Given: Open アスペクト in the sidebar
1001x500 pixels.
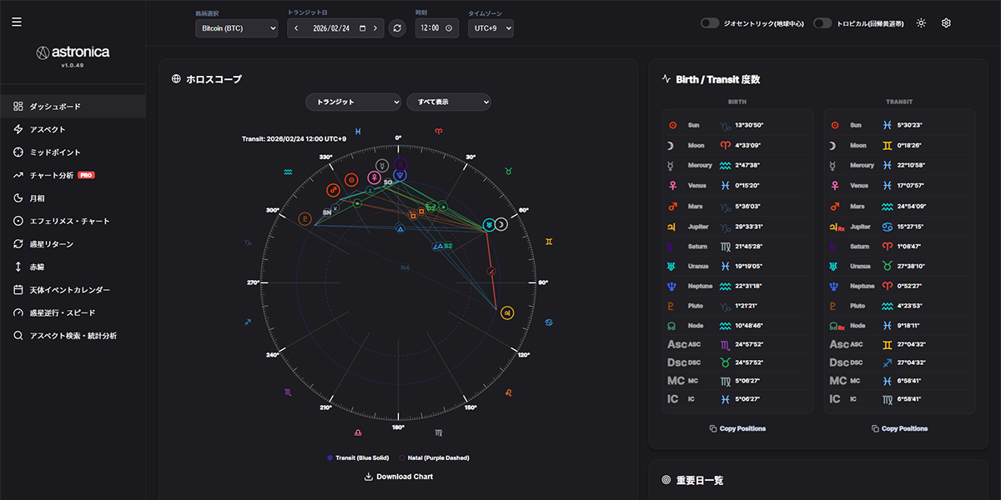Looking at the screenshot, I should (48, 129).
